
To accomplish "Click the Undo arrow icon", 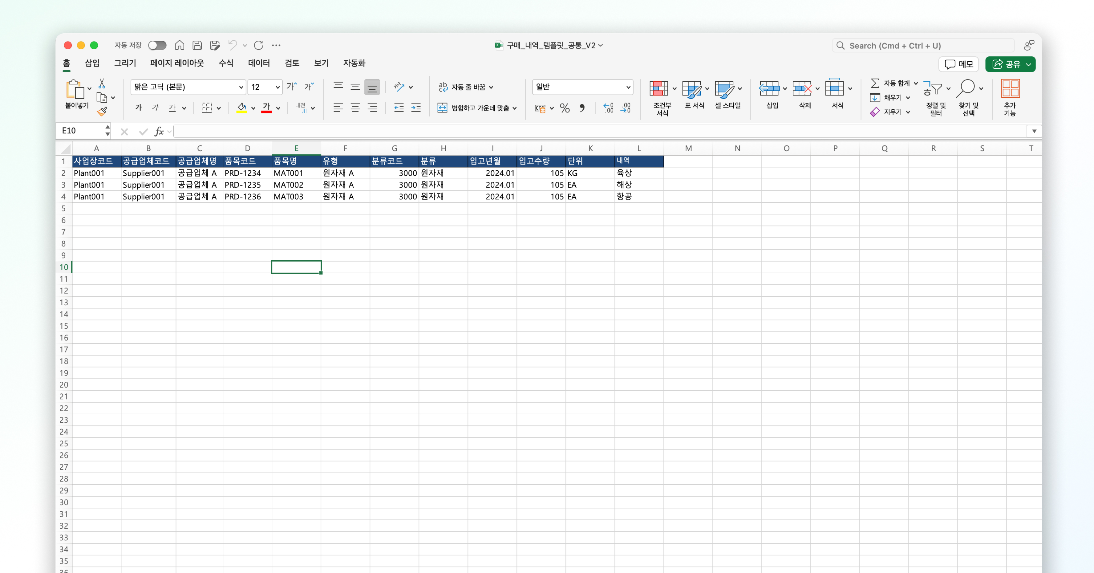I will pyautogui.click(x=232, y=45).
